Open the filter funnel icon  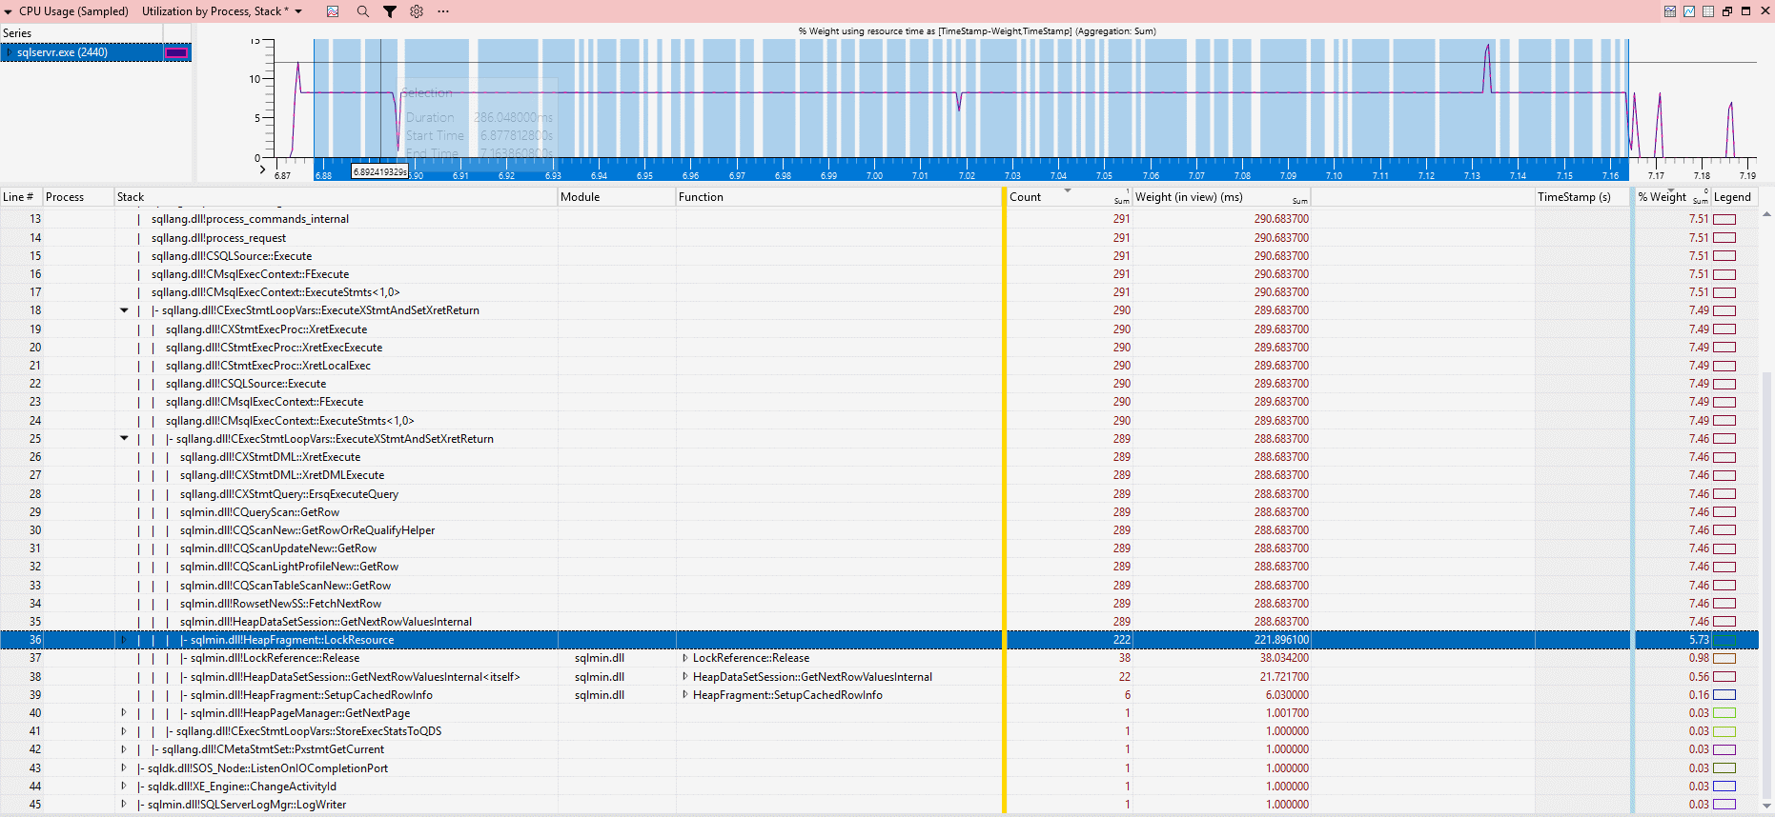(x=390, y=11)
